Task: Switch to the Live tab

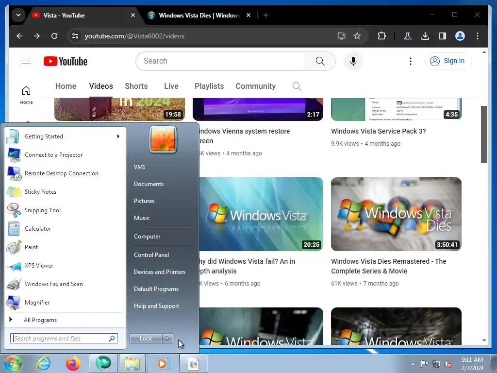Action: tap(171, 86)
